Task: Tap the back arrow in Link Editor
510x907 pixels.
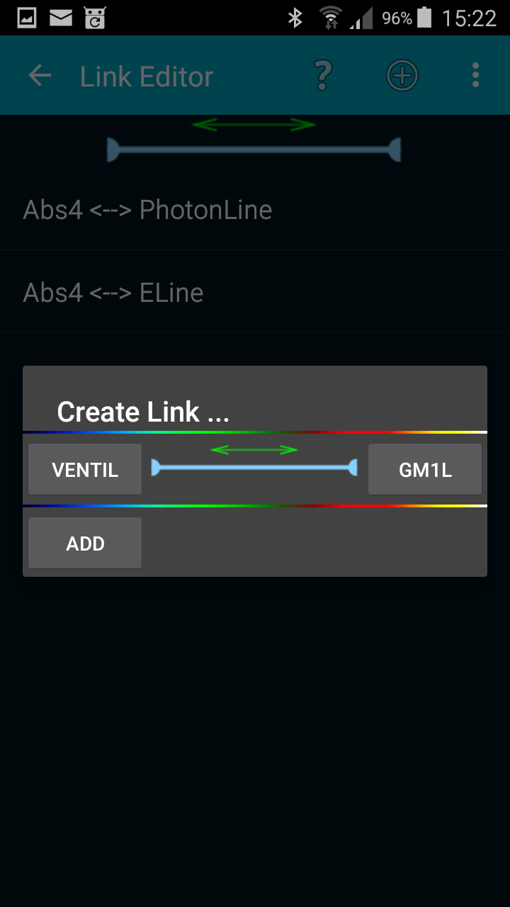Action: click(x=40, y=76)
